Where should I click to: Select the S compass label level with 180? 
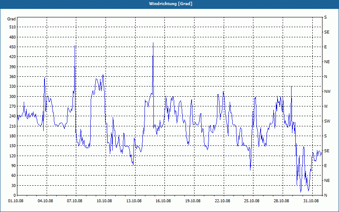coord(325,136)
